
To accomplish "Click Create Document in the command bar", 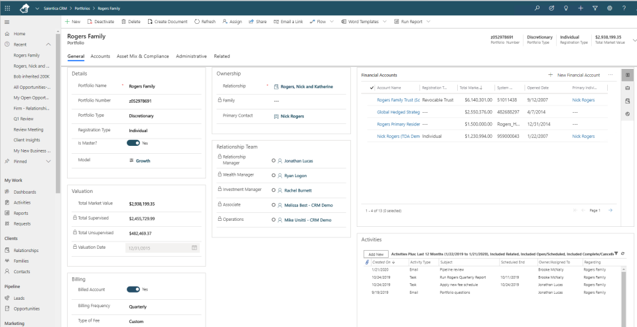I will coord(167,21).
